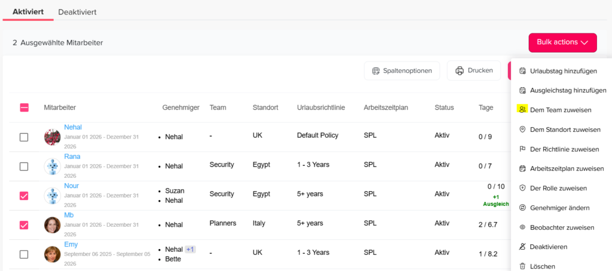Switch to the Deaktiviert tab
Screen dimensions: 612x271
coord(77,12)
